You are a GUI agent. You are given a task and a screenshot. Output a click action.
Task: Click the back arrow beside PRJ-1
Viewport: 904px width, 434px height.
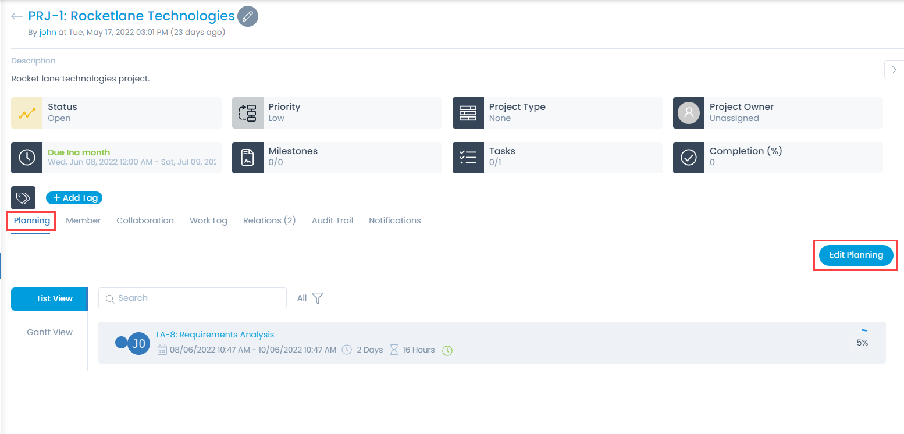17,16
